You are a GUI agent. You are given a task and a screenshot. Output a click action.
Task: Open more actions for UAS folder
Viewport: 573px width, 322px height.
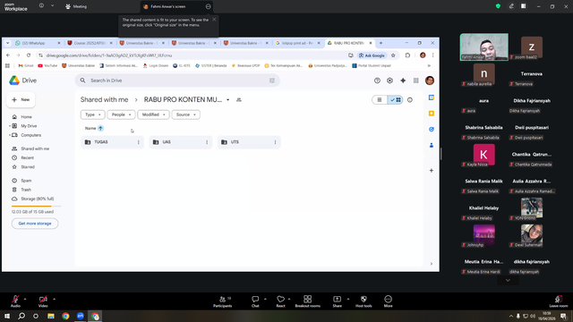click(x=207, y=142)
